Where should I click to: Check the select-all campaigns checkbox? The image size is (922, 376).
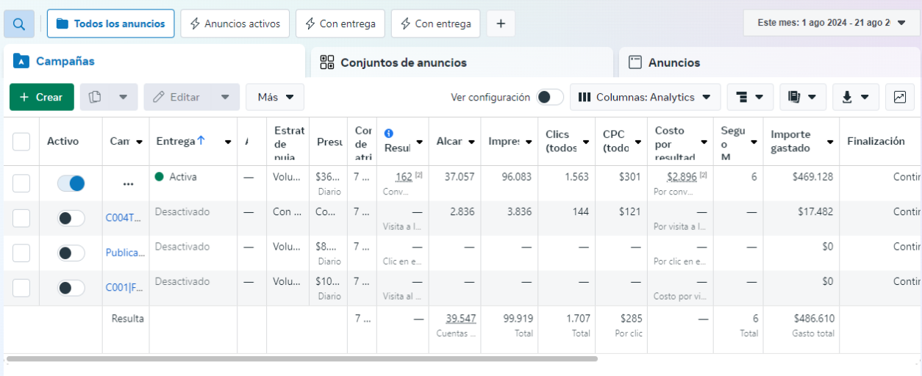coord(21,142)
